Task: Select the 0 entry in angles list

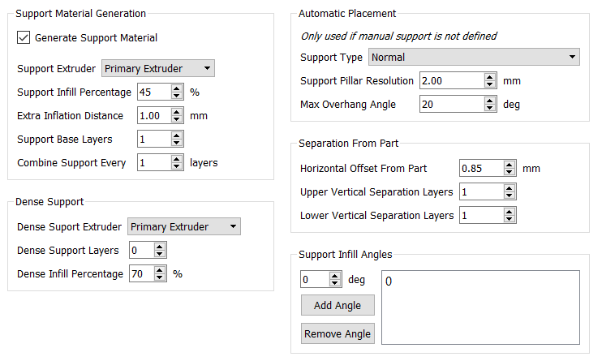Action: 389,281
